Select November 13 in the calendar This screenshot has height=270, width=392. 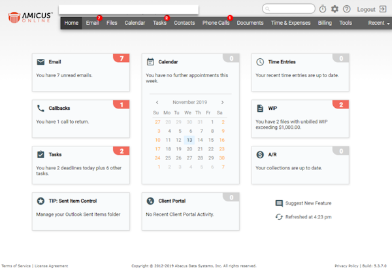point(189,140)
